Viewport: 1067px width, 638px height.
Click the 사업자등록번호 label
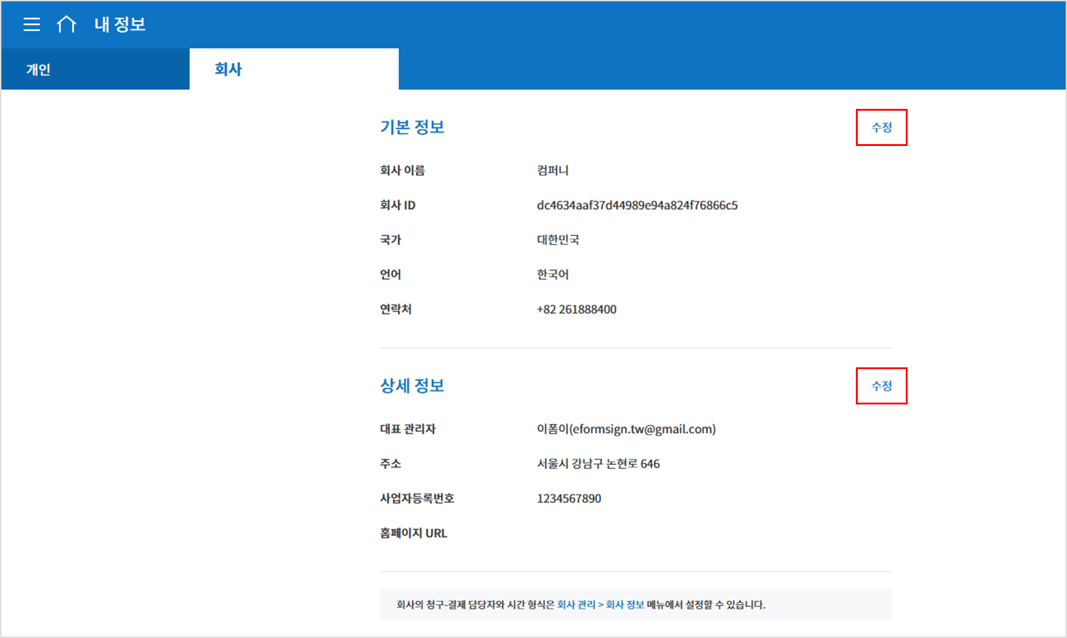click(x=417, y=499)
